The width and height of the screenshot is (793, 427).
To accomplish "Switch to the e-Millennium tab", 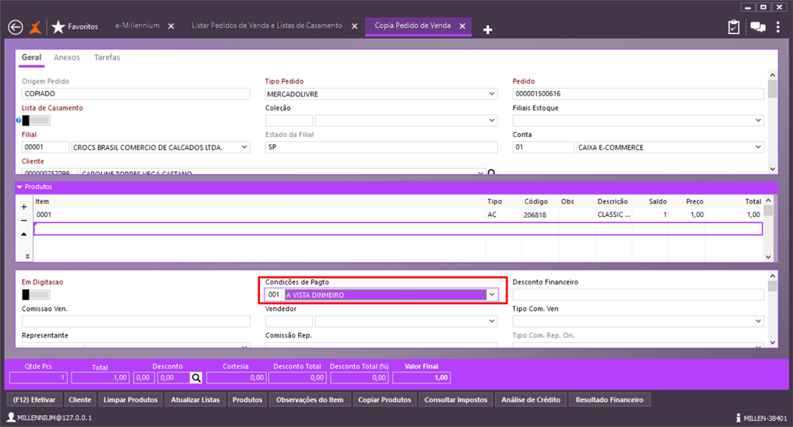I will point(137,26).
